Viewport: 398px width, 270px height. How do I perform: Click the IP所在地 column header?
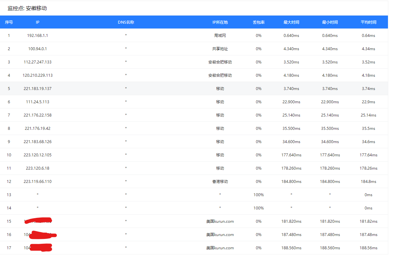[220, 22]
